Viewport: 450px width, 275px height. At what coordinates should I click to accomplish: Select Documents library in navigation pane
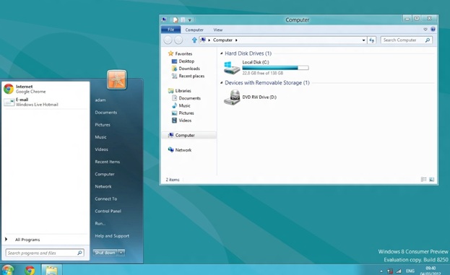pos(186,98)
